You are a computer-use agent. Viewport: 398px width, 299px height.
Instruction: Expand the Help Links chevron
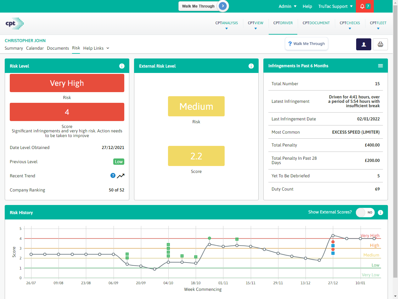coord(107,48)
